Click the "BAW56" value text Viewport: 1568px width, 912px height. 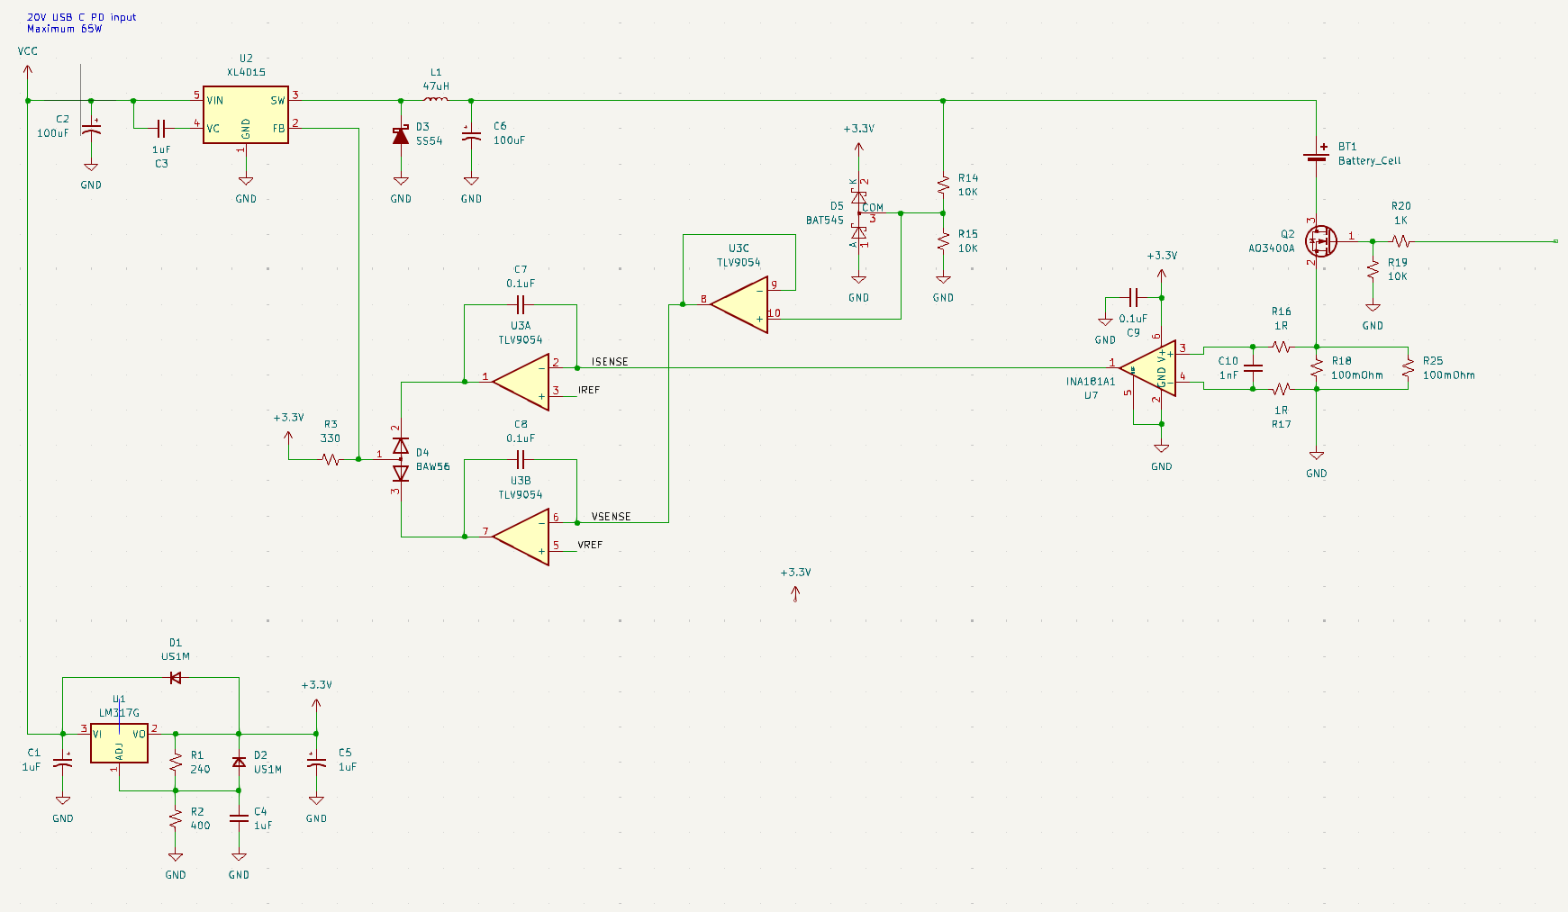(433, 466)
